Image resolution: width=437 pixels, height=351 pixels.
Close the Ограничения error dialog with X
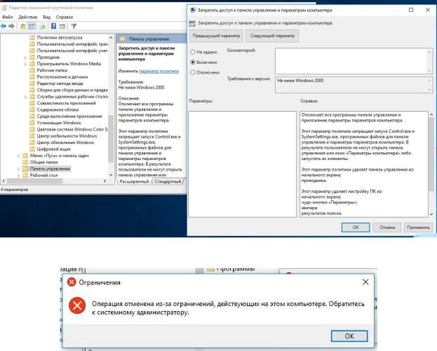click(x=365, y=282)
